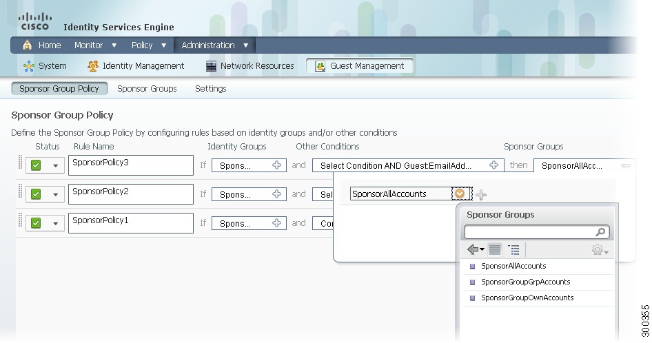This screenshot has height=343, width=652.
Task: Click plus icon in SponsorPolicy3 identity groups
Action: pos(276,165)
